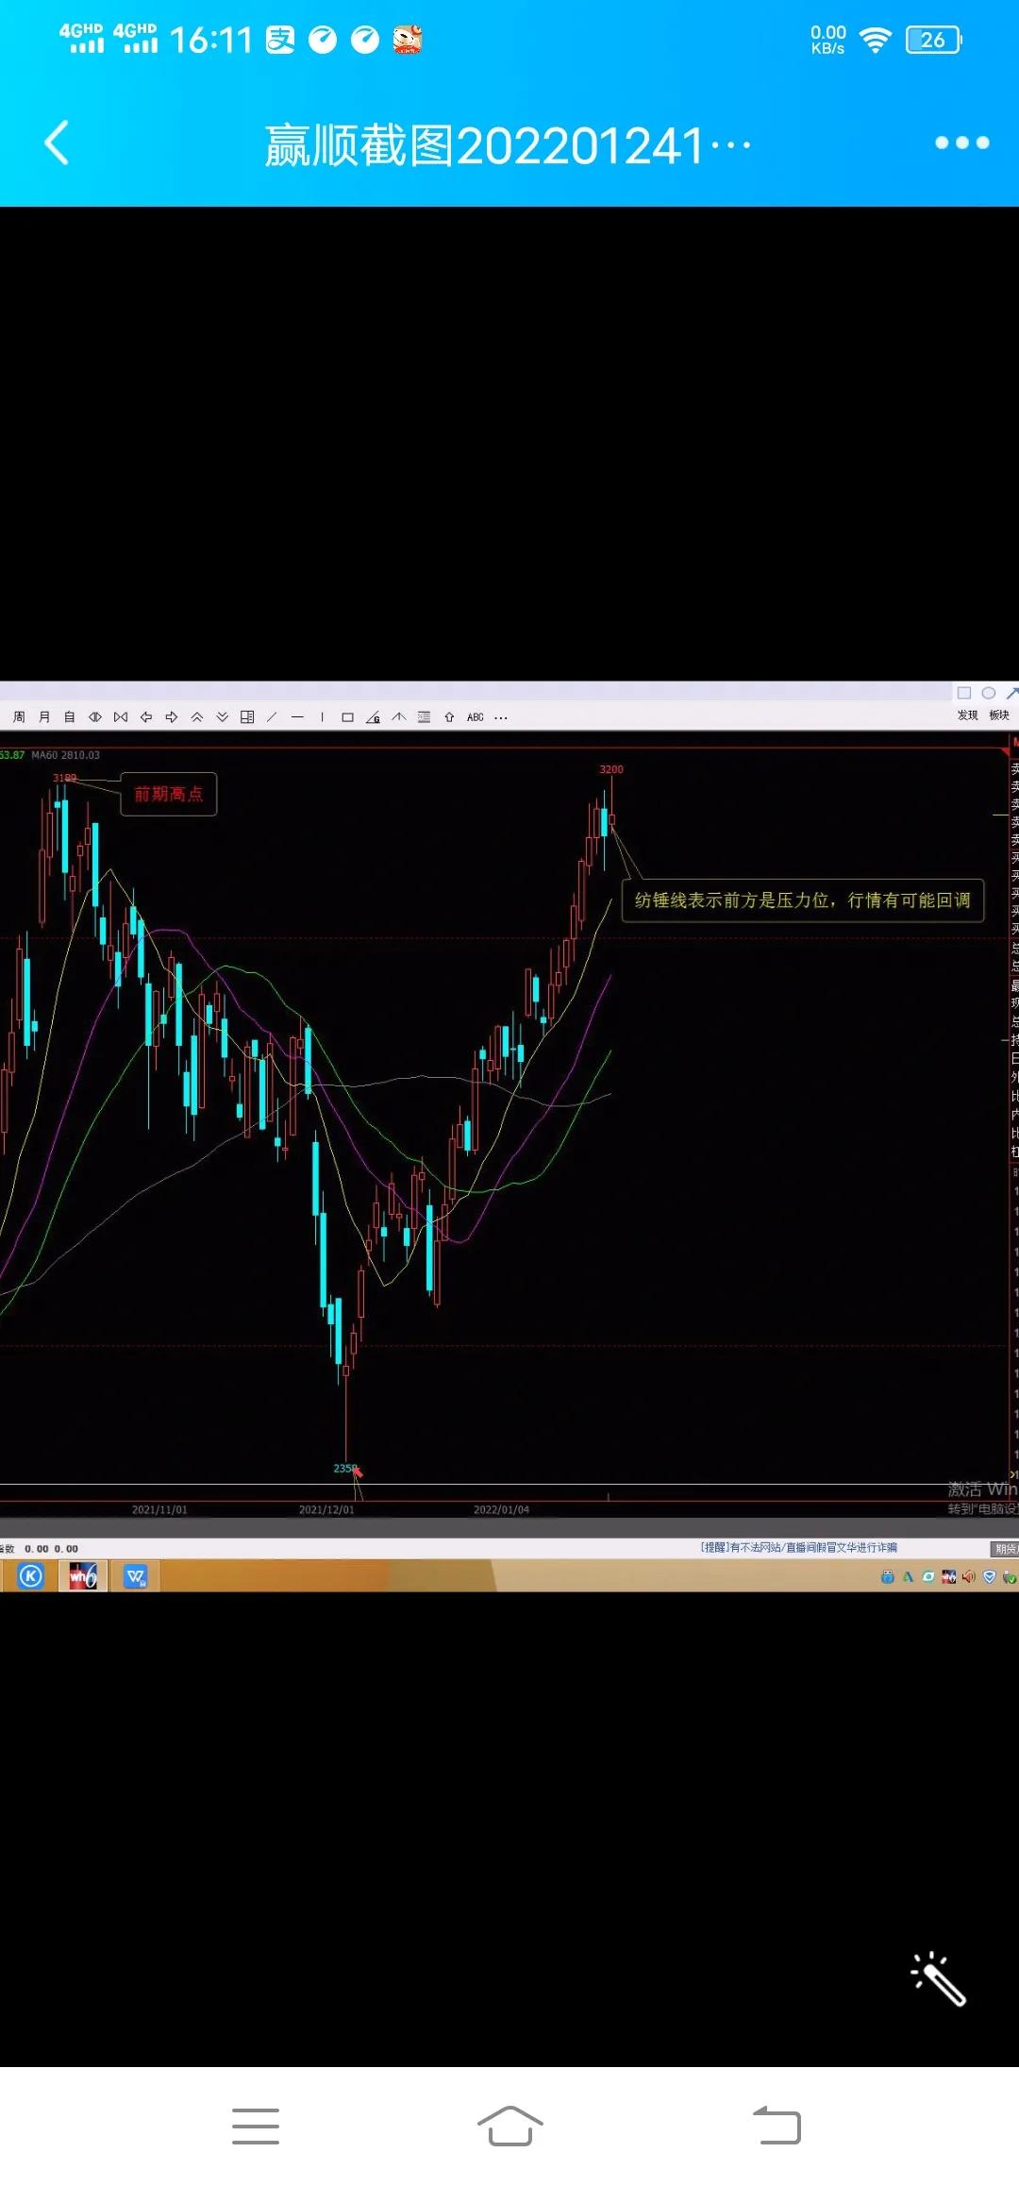
Task: Click the 期货 button in status bar
Action: pos(1006,1549)
